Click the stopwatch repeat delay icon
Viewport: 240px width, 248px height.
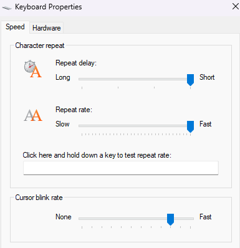(33, 69)
